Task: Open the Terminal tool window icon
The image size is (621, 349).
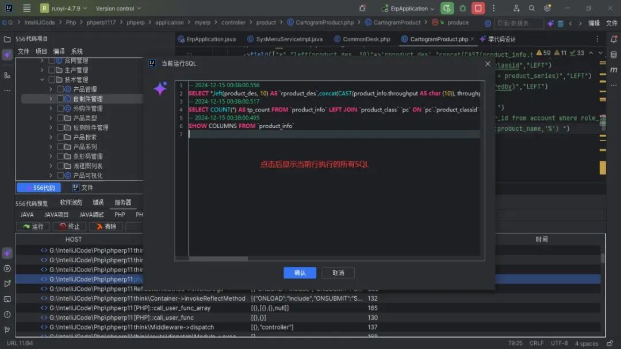Action: pos(7,299)
